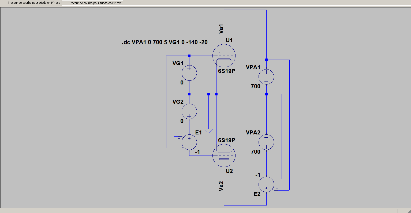The image size is (411, 213).
Task: Click the 700 value of VPA1
Action: (x=256, y=86)
